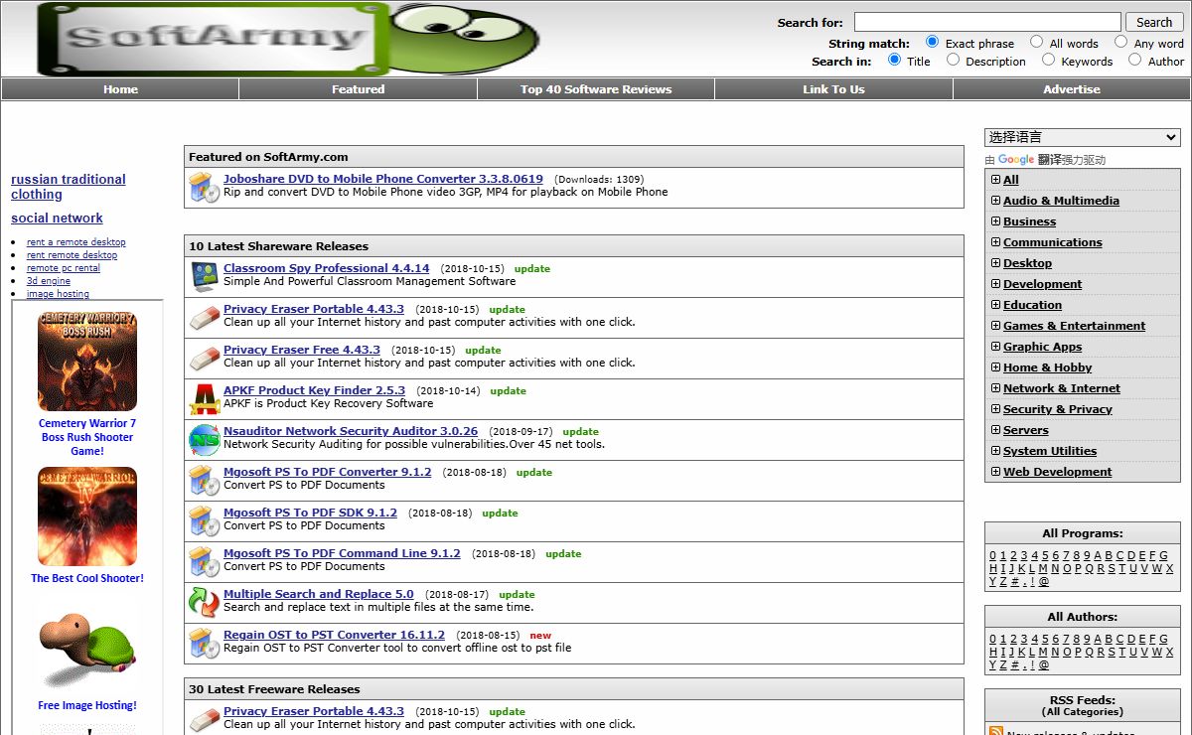Open Multiple Search and Replace 5.0 link

point(319,594)
